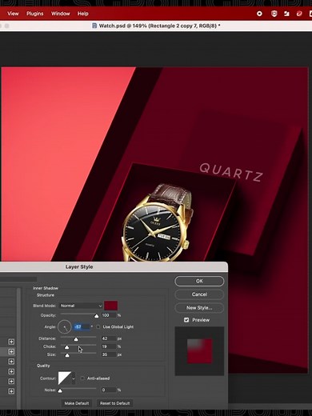Click the Choke value field
This screenshot has height=416, width=312.
click(109, 346)
